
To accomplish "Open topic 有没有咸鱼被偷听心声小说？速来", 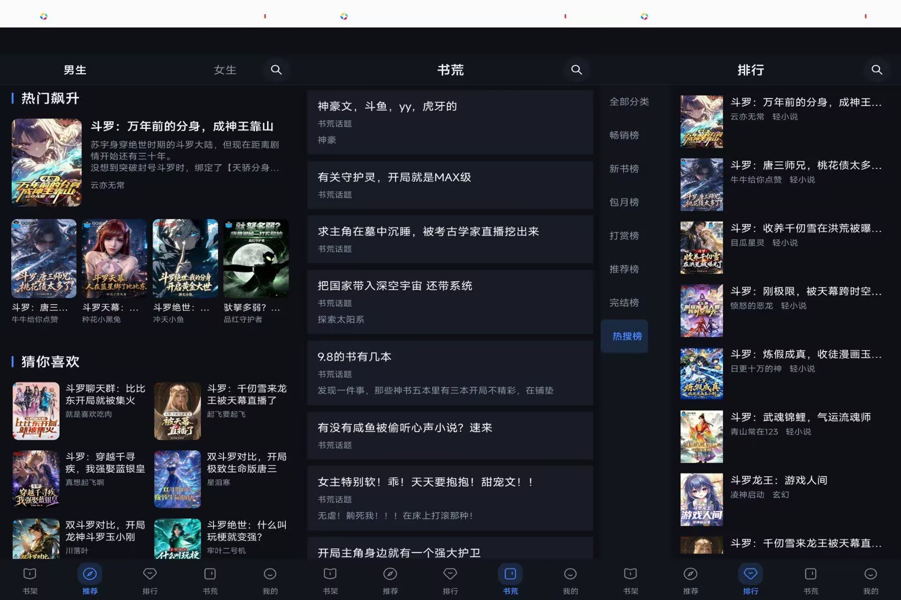I will pyautogui.click(x=450, y=435).
